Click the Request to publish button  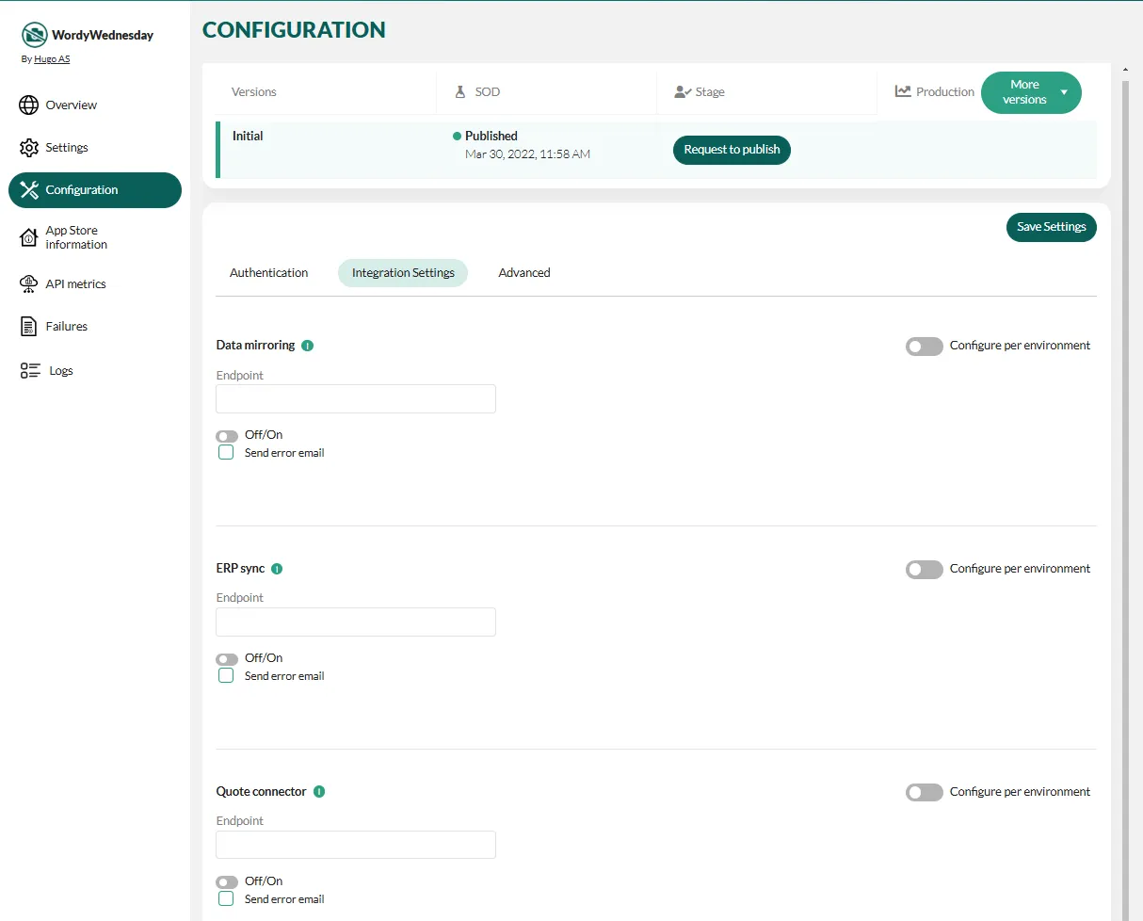tap(732, 150)
